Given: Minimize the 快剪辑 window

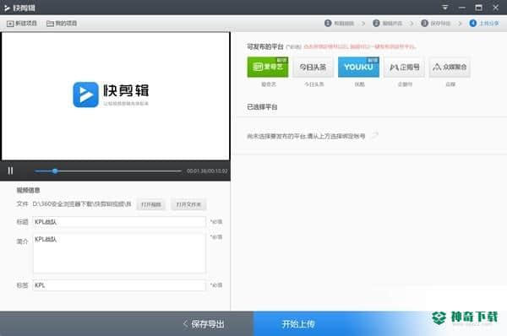Looking at the screenshot, I should [x=462, y=8].
